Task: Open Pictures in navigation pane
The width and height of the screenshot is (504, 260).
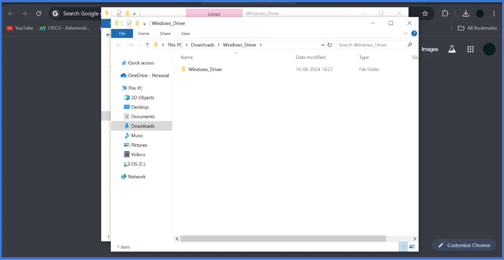Action: 139,145
